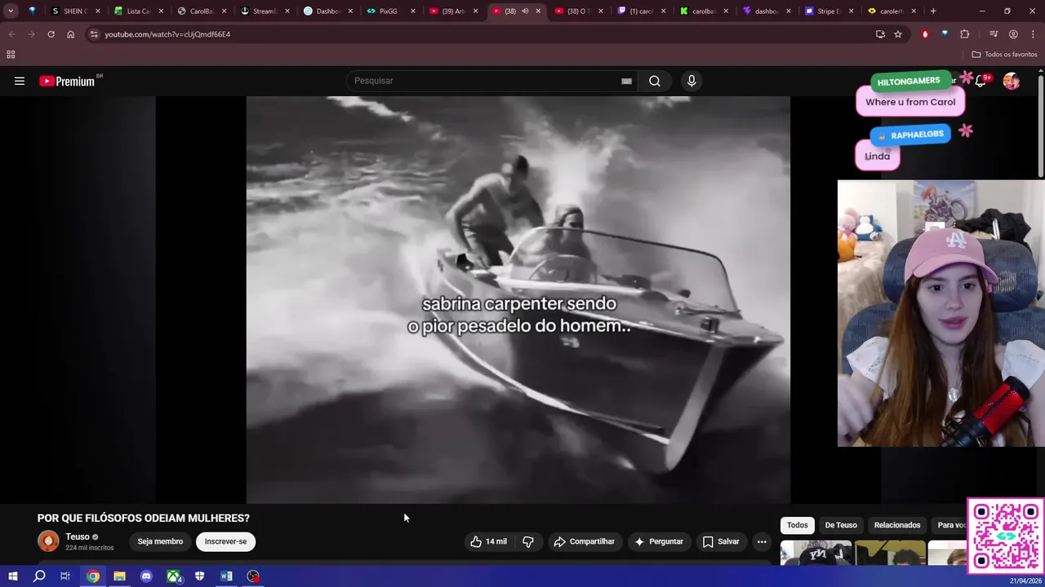1045x587 pixels.
Task: Open Discord from the taskbar
Action: (146, 576)
